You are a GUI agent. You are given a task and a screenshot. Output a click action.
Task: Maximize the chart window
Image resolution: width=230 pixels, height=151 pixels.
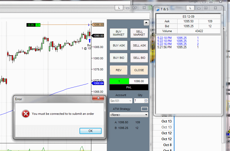click(134, 8)
